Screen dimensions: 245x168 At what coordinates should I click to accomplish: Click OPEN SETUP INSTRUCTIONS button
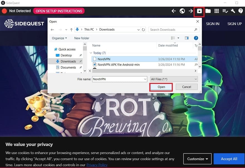pos(59,11)
